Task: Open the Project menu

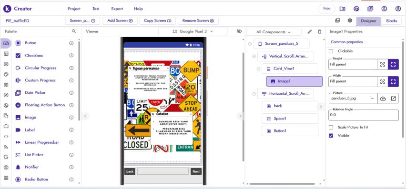Action: [74, 9]
